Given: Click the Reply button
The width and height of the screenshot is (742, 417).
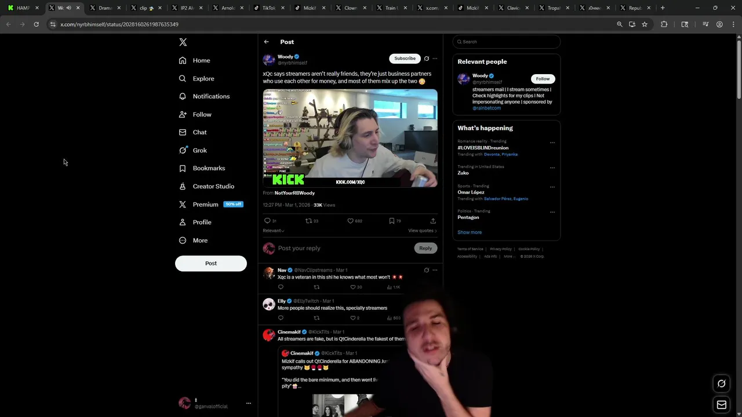Looking at the screenshot, I should 425,248.
